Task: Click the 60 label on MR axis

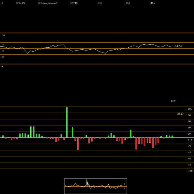Action: (189, 121)
